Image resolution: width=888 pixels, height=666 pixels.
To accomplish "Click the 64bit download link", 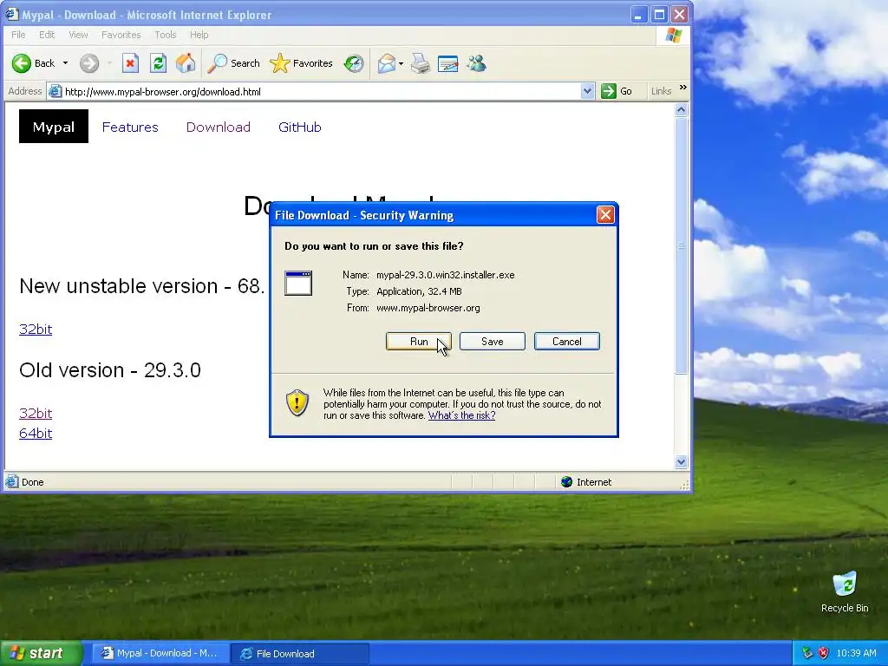I will pos(36,434).
